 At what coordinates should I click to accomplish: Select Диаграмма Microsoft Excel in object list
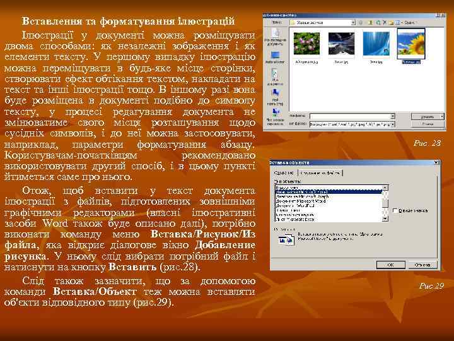(x=329, y=192)
